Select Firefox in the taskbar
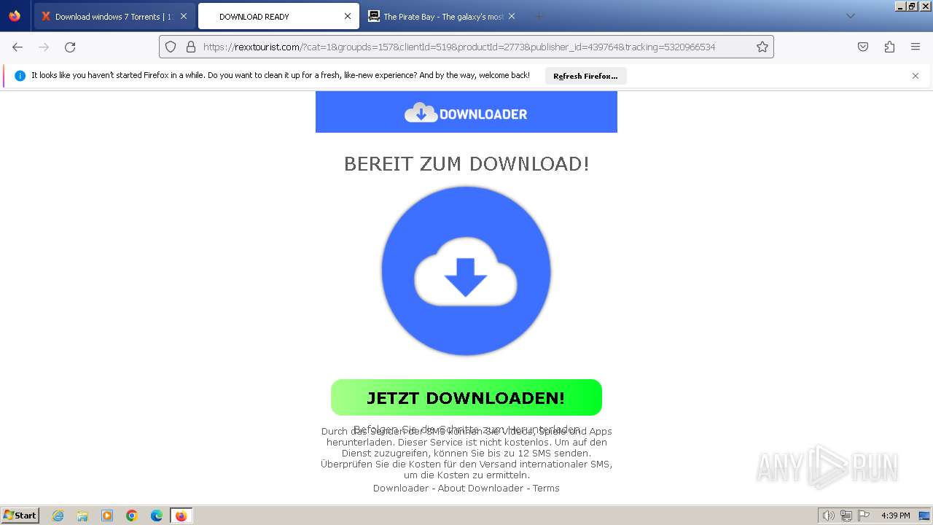The height and width of the screenshot is (525, 933). tap(181, 516)
